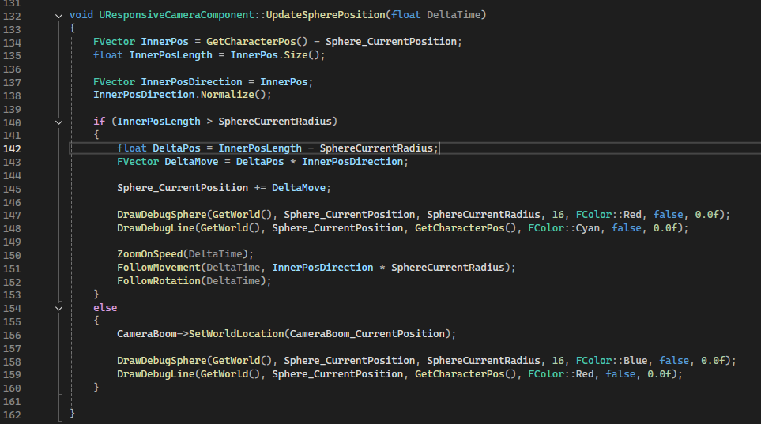Screen dimensions: 761x424
Task: Click the FColor::Cyan color argument
Action: tap(566, 228)
